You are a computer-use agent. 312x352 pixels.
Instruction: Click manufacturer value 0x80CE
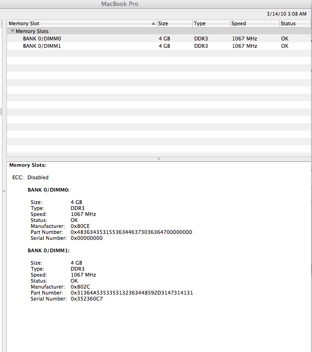click(x=80, y=226)
